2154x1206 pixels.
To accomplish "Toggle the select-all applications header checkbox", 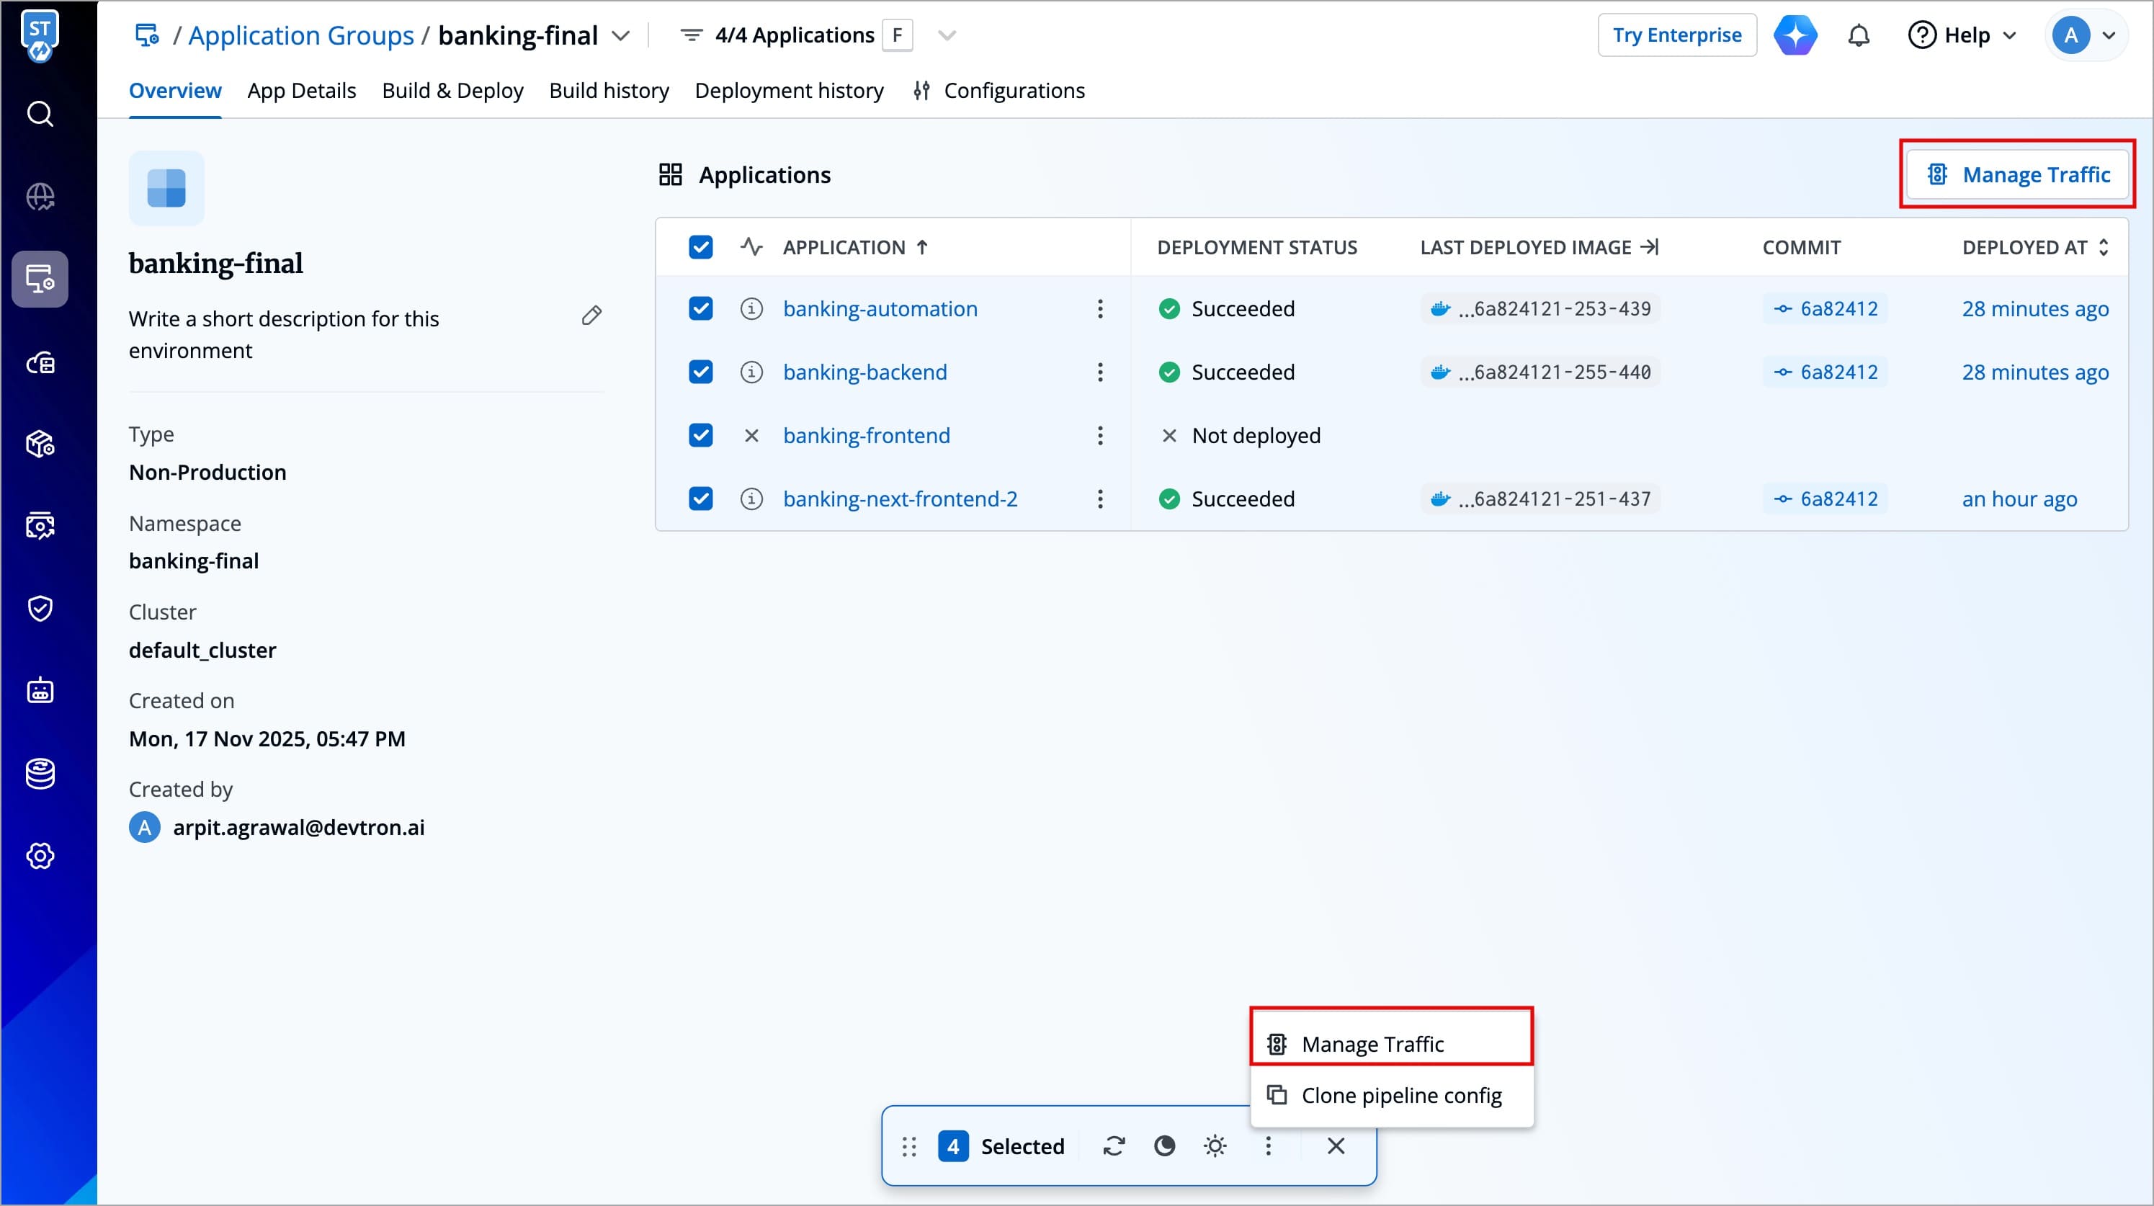I will (x=701, y=248).
